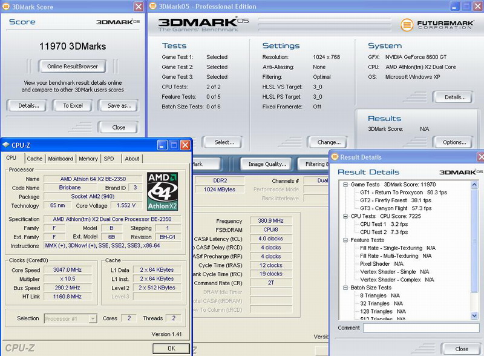Viewport: 484px width, 356px height.
Task: Click the AMD Athlon X2 logo in CPU-Z
Action: pyautogui.click(x=162, y=191)
